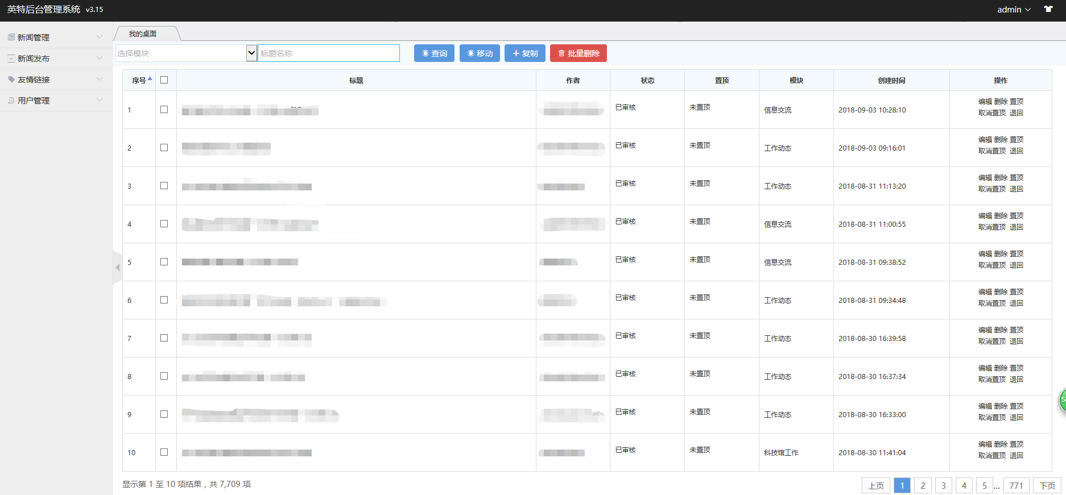Click the 批量删除 button
Image resolution: width=1066 pixels, height=495 pixels.
click(x=579, y=53)
